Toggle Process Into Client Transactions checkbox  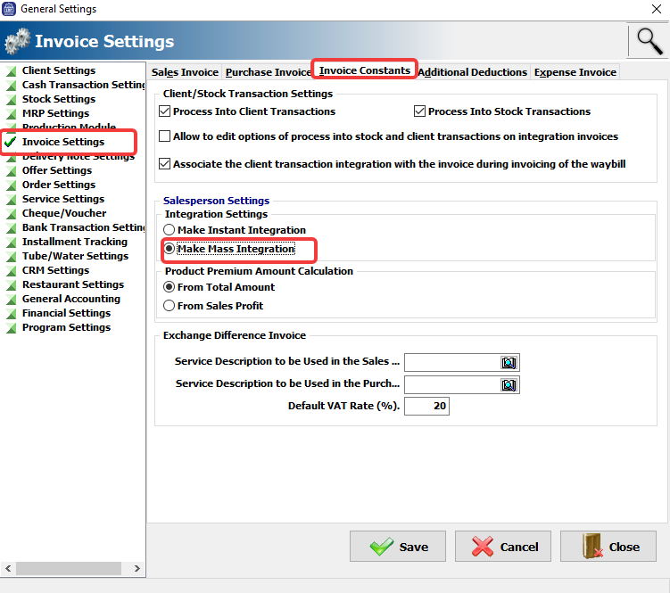(x=164, y=111)
